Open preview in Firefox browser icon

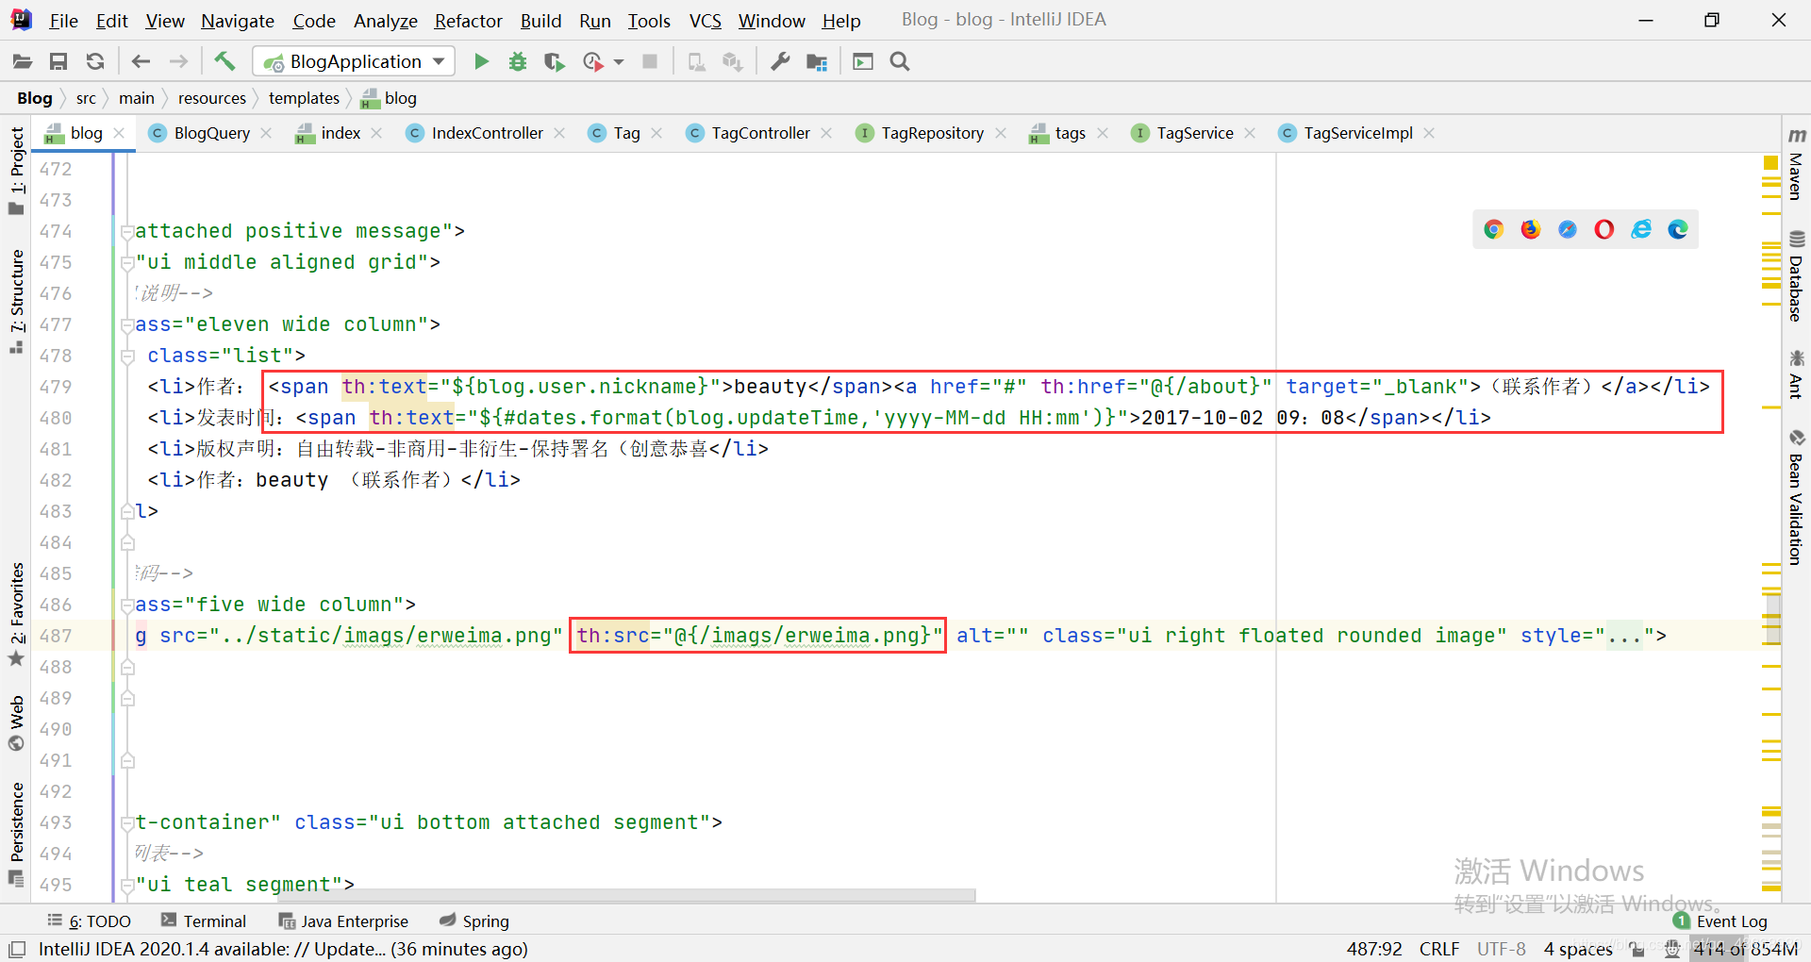coord(1530,229)
